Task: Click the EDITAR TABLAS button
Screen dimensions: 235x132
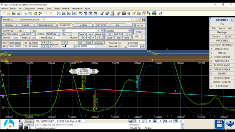Action: click(x=222, y=82)
